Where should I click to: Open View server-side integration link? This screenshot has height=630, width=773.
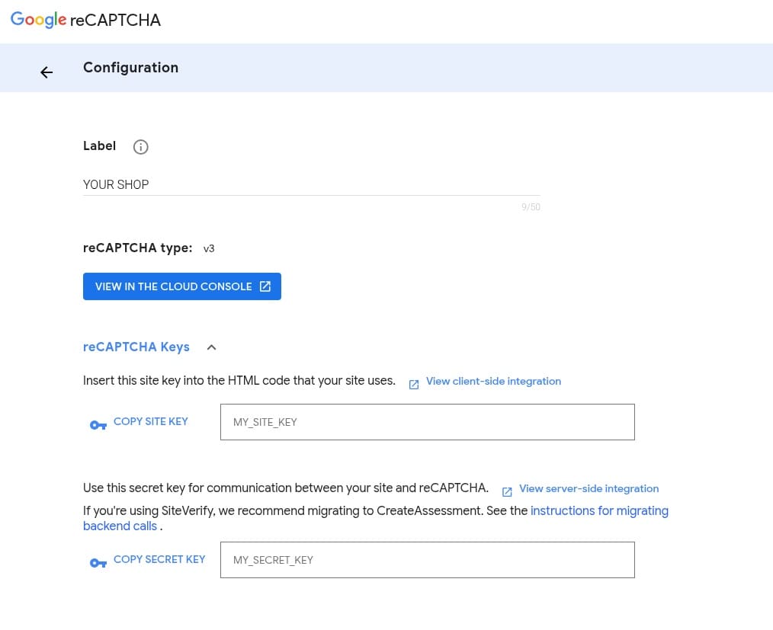(x=589, y=488)
